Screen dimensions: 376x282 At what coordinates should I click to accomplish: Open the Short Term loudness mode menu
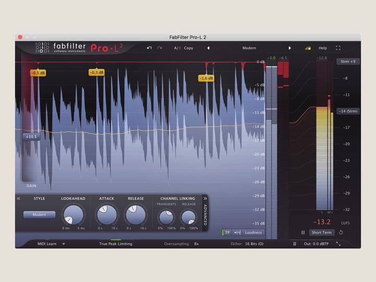click(322, 232)
